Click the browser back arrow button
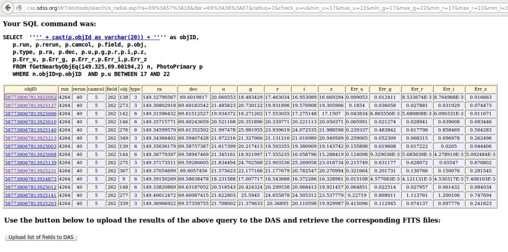The height and width of the screenshot is (252, 508). pyautogui.click(x=7, y=7)
